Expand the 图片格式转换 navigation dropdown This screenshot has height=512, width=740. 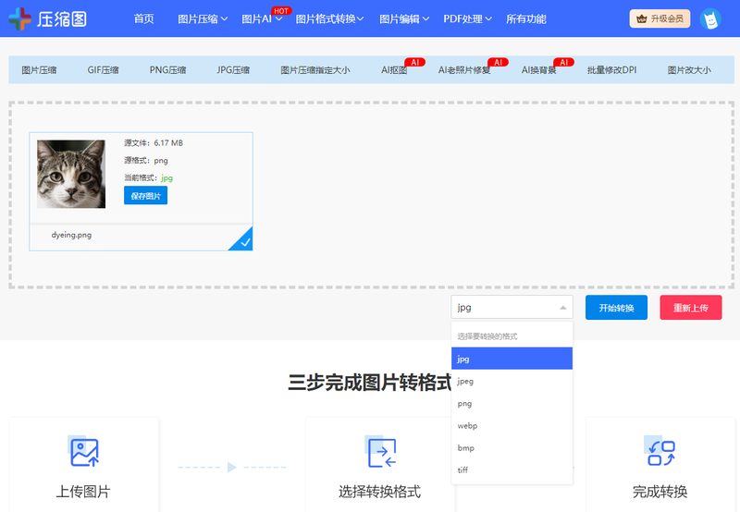(329, 18)
